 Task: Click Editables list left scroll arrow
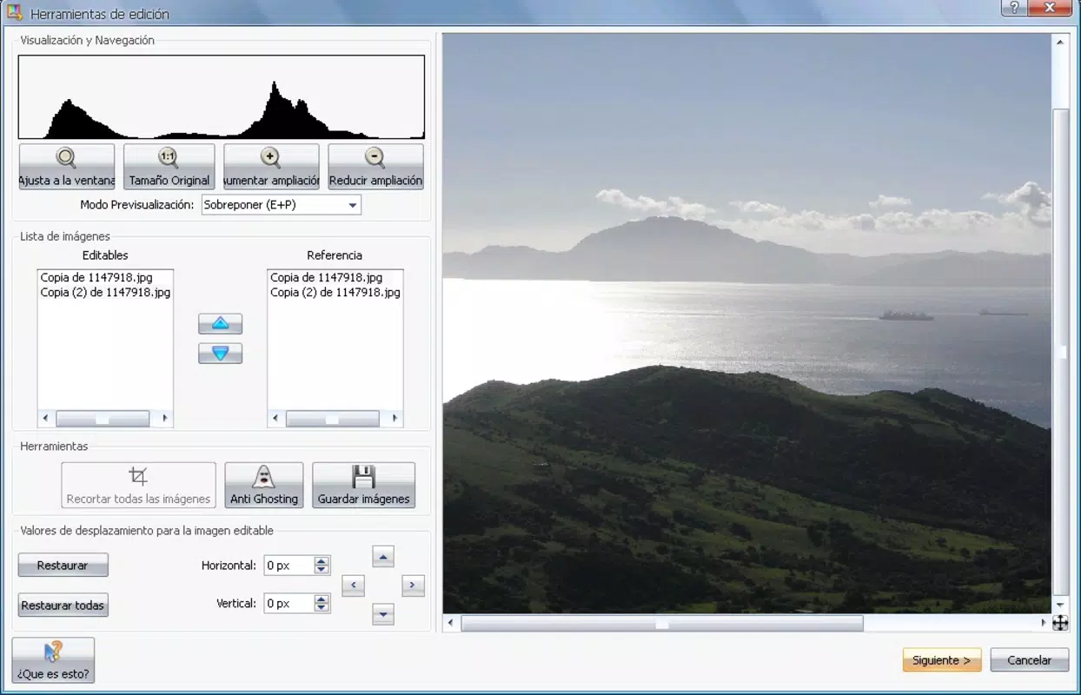click(45, 419)
